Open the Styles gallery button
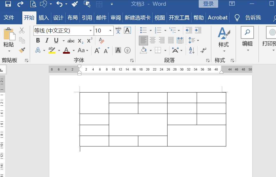 tap(224, 39)
